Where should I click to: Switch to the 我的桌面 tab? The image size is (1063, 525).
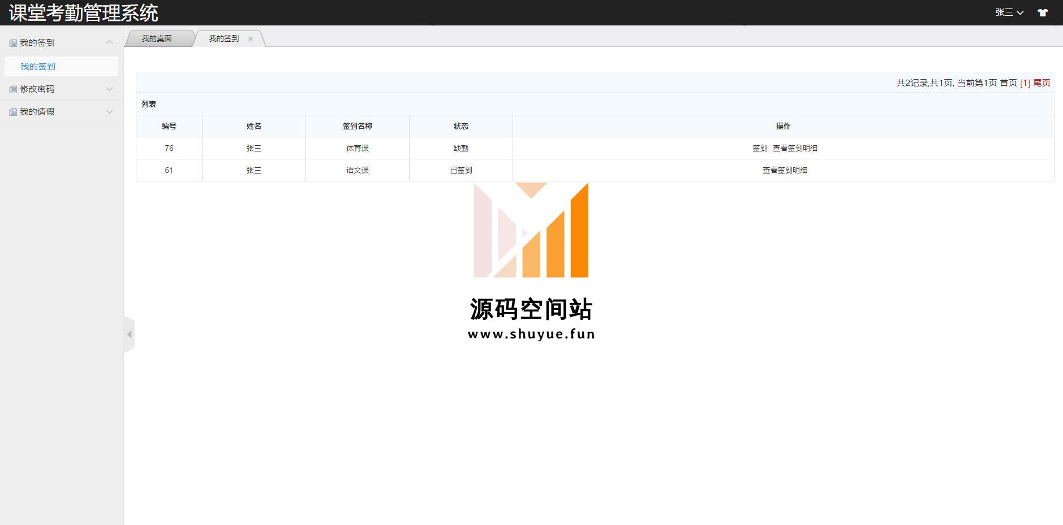tap(157, 38)
